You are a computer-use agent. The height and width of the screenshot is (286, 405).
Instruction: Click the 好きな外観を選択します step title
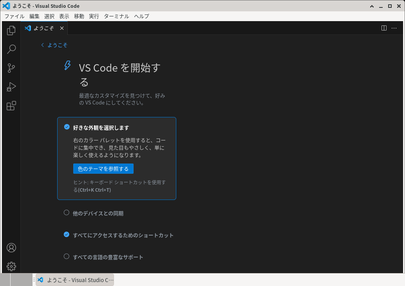[x=101, y=128]
